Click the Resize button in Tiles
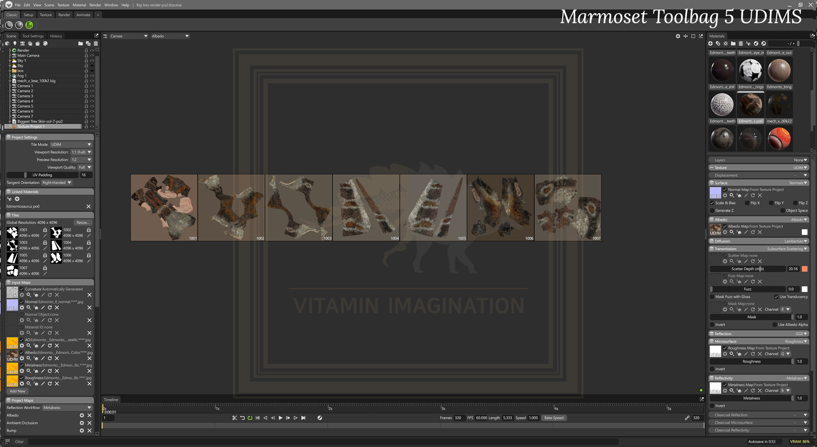This screenshot has height=447, width=817. pyautogui.click(x=83, y=222)
